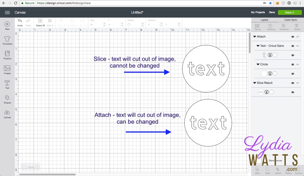304x176 pixels.
Task: Open the Upload panel
Action: [x=7, y=114]
